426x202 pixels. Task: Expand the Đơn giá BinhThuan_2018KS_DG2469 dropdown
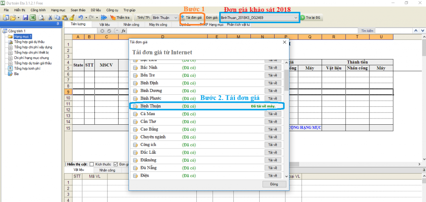click(x=295, y=18)
